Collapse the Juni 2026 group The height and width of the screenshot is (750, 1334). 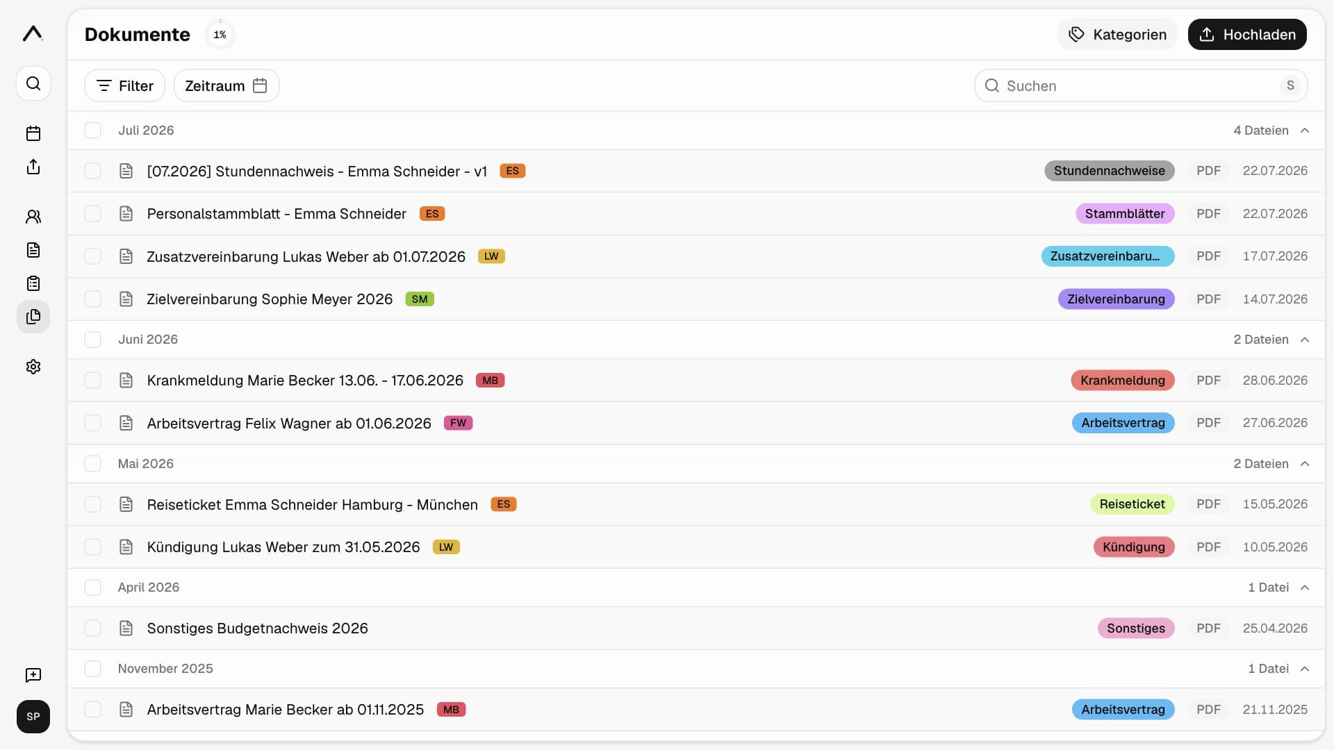click(x=1304, y=340)
